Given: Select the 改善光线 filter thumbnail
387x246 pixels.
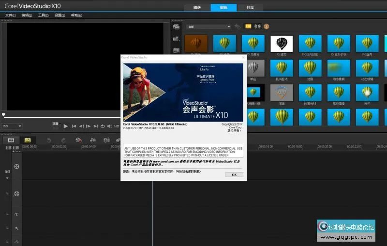Looking at the screenshot, I should tap(310, 93).
